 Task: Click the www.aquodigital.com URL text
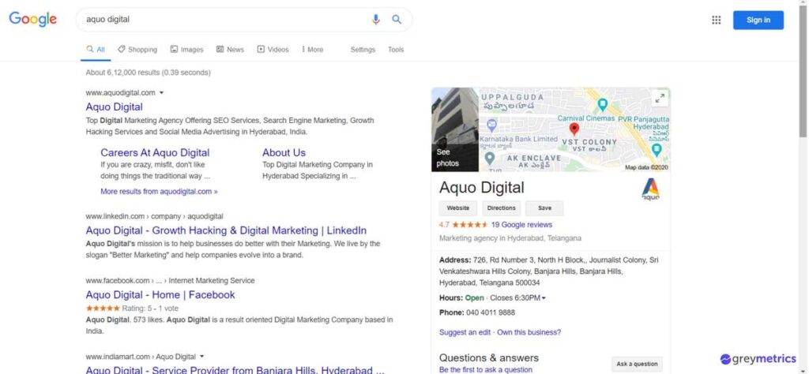pyautogui.click(x=120, y=93)
